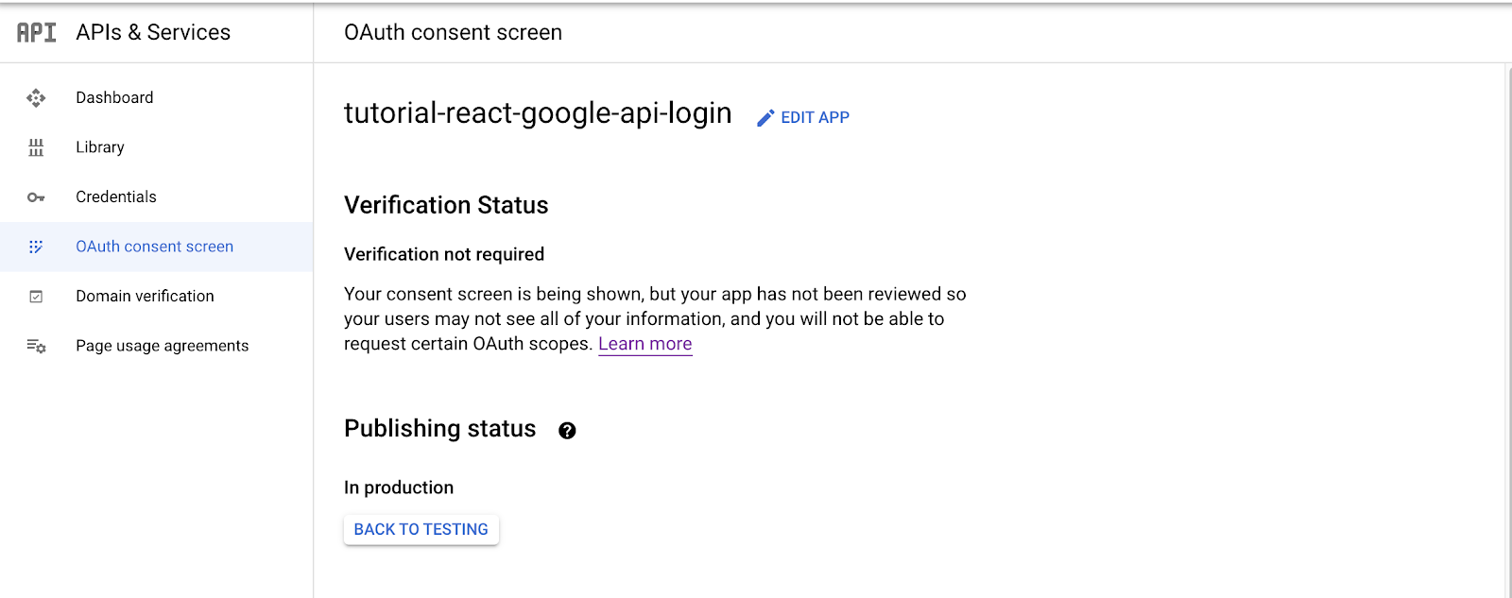
Task: Click the Credentials key icon
Action: coord(36,197)
